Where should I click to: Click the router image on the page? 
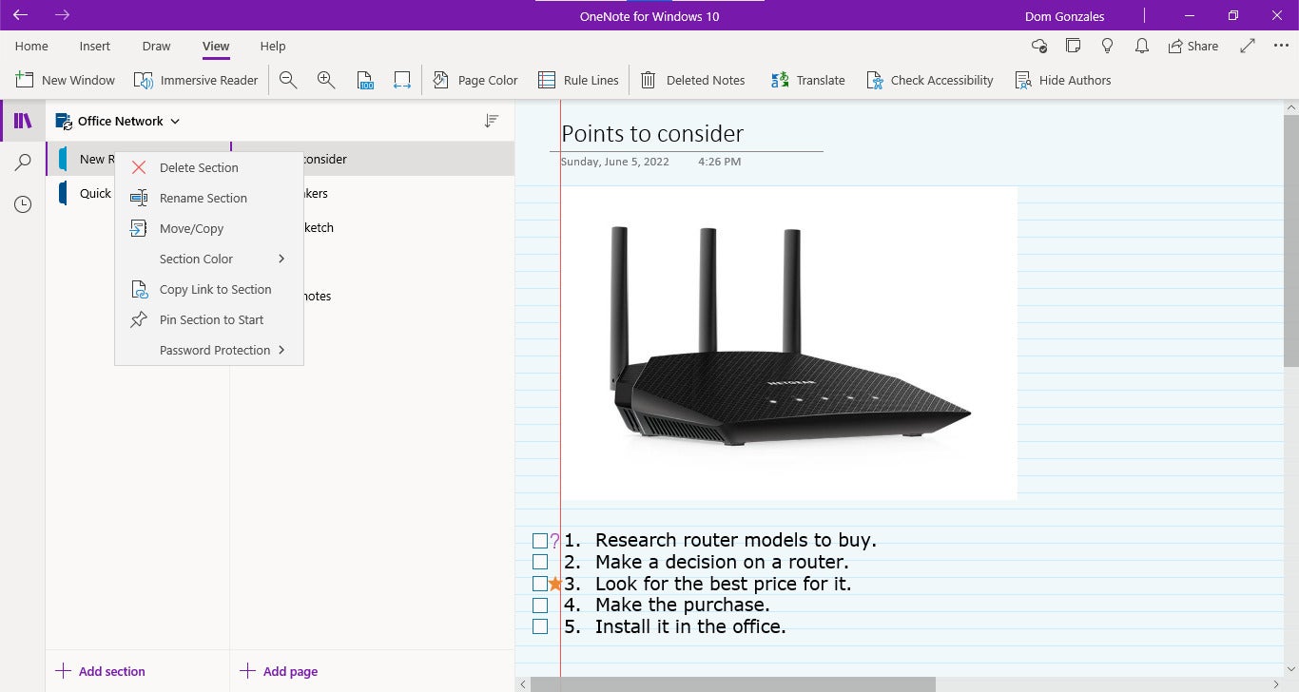click(789, 343)
